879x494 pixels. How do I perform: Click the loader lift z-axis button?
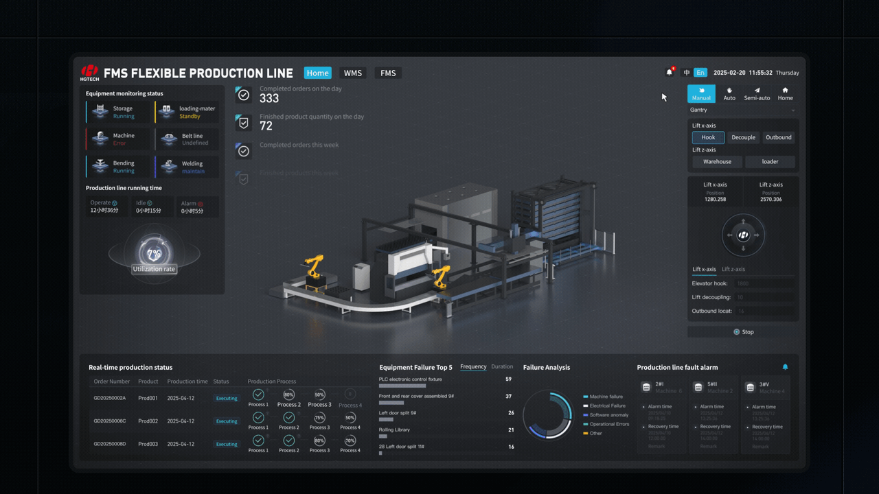(770, 162)
